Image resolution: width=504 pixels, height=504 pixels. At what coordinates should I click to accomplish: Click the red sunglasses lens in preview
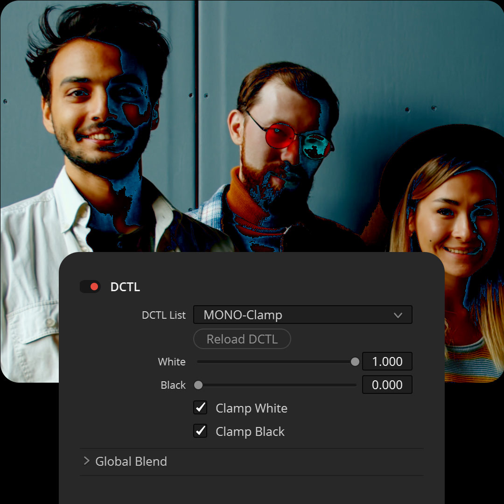click(x=280, y=136)
